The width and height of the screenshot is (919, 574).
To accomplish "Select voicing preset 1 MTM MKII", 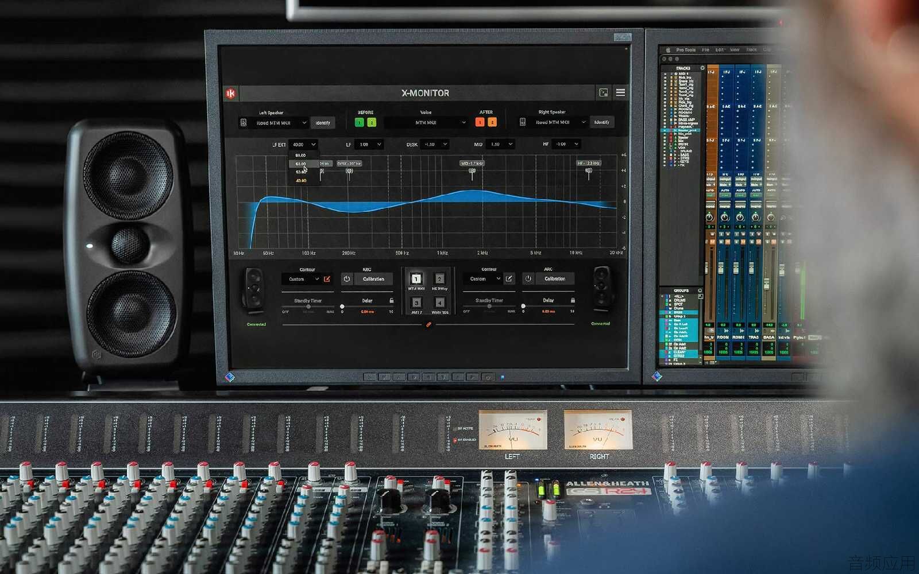I will coord(416,279).
